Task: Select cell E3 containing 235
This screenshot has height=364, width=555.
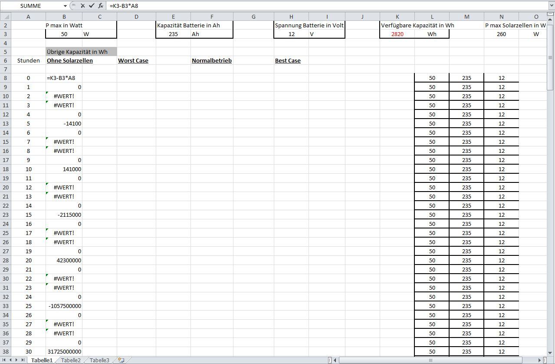Action: pos(173,34)
